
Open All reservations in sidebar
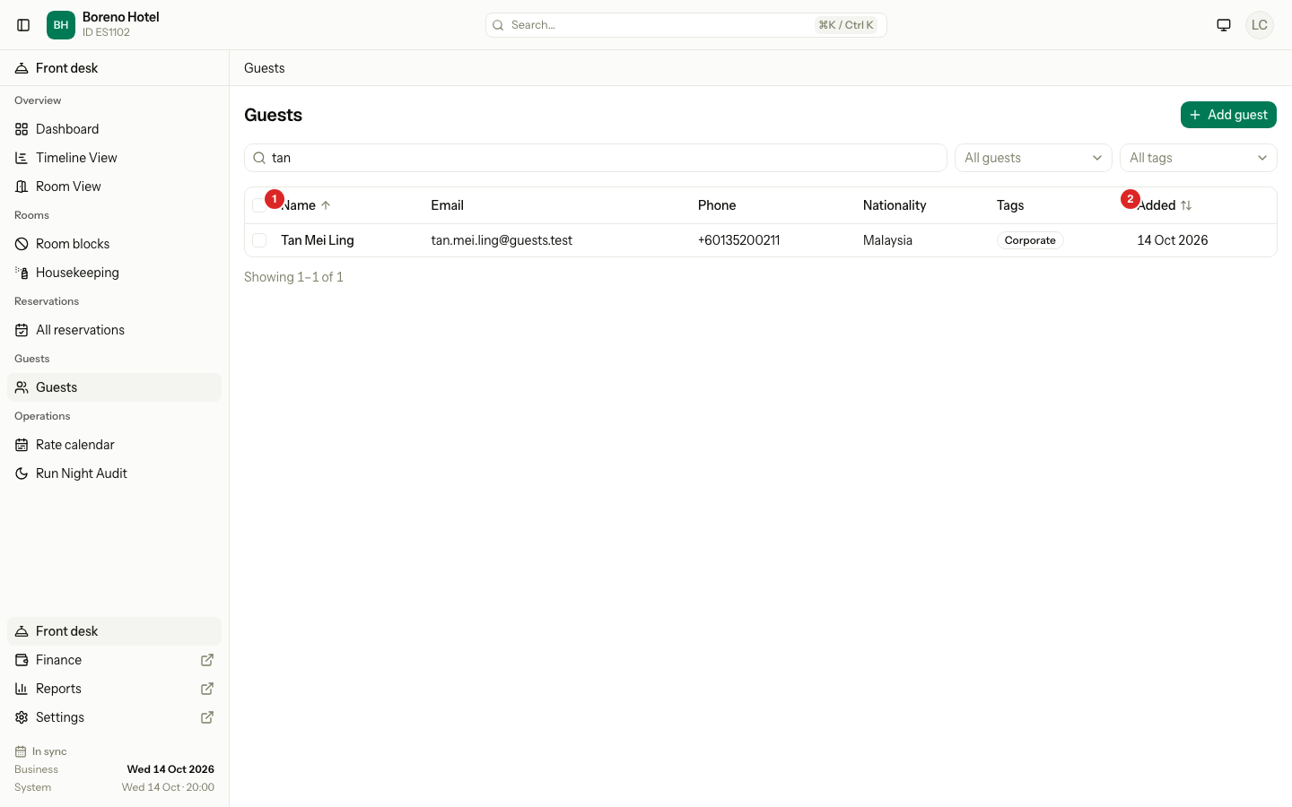[x=114, y=330]
